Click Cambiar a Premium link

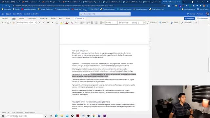195,14
